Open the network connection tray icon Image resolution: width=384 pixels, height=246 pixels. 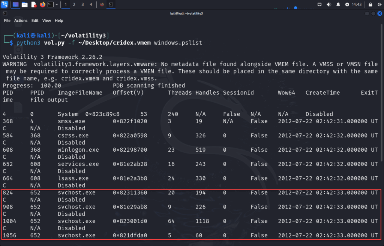[319, 4]
